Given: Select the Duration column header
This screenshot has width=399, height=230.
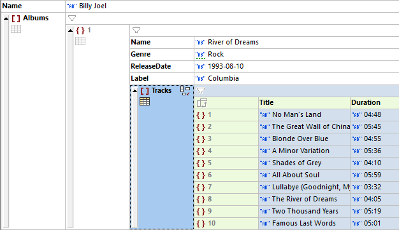Looking at the screenshot, I should click(375, 103).
